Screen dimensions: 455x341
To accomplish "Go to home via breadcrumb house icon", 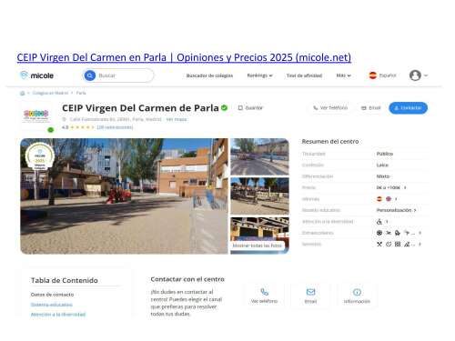I will coord(22,93).
